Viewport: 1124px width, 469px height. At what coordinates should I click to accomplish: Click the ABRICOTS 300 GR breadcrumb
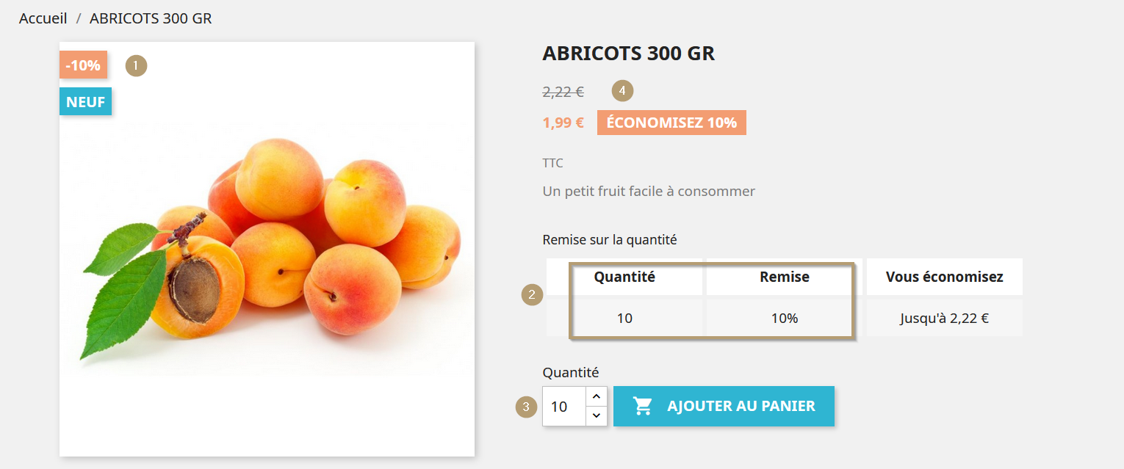(x=151, y=18)
